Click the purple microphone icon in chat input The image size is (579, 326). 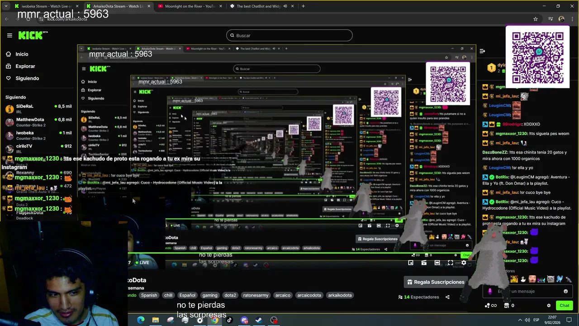tap(490, 291)
